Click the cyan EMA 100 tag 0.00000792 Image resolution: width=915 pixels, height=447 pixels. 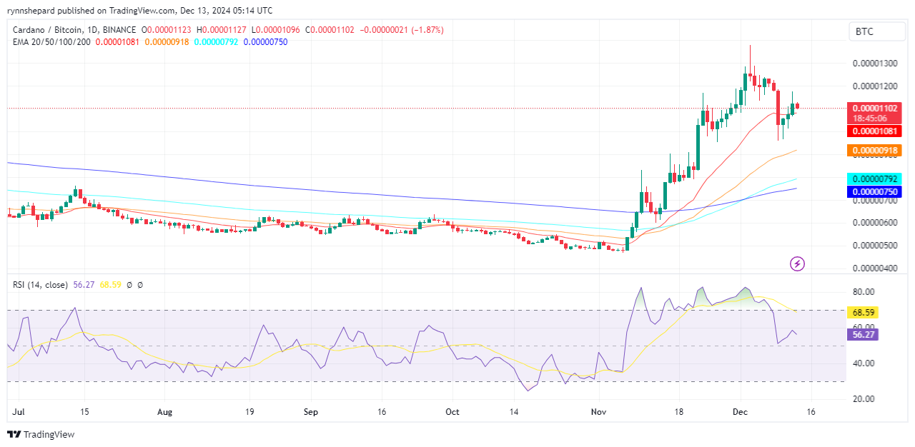tap(872, 179)
